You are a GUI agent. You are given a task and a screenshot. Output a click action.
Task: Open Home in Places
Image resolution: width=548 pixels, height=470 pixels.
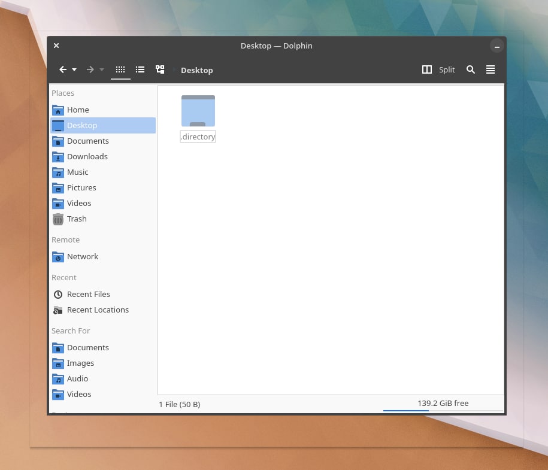point(103,110)
